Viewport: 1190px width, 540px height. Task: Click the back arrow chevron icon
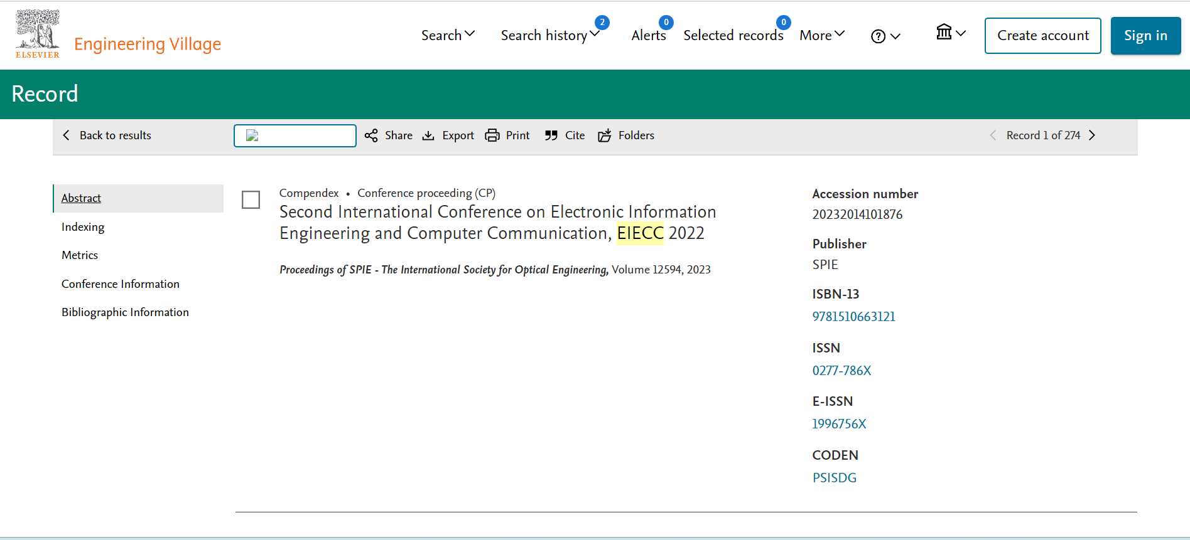[66, 135]
